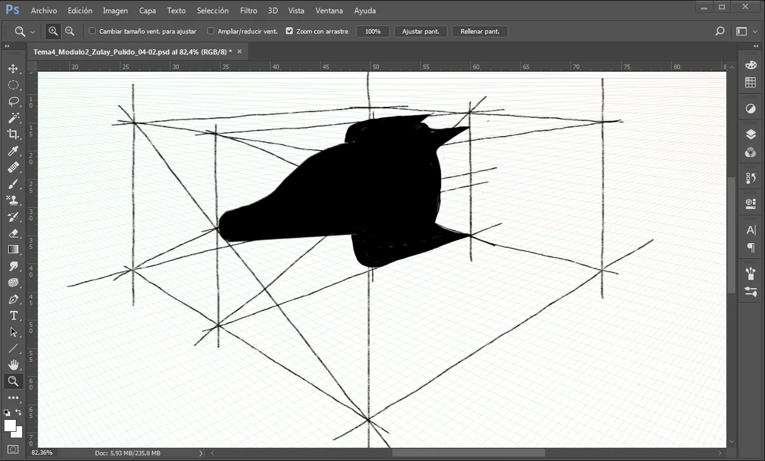Open the Edit Toolbar three-dots button
Viewport: 765px width, 461px height.
(13, 398)
